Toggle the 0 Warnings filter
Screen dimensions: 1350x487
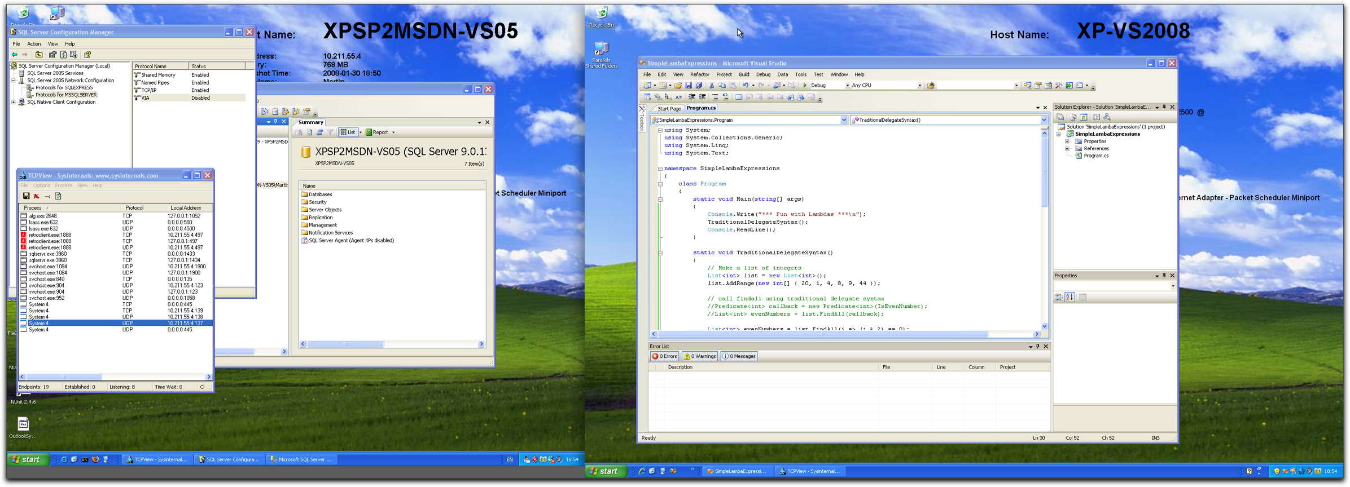pos(700,356)
